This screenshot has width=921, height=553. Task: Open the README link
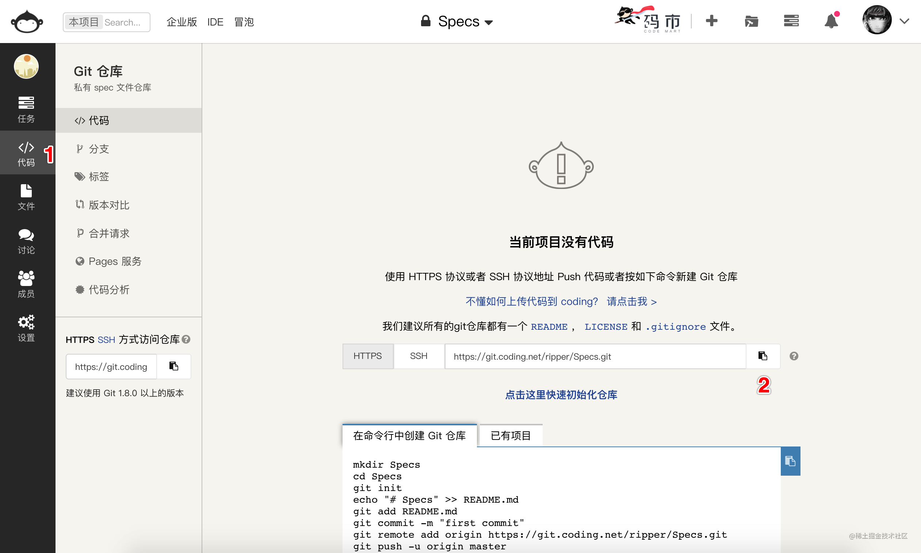[549, 327]
